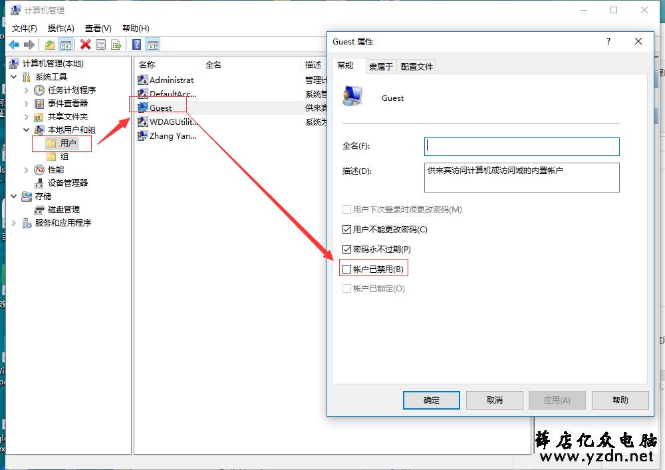
Task: Select the 任务计划程序 clock icon
Action: click(39, 90)
